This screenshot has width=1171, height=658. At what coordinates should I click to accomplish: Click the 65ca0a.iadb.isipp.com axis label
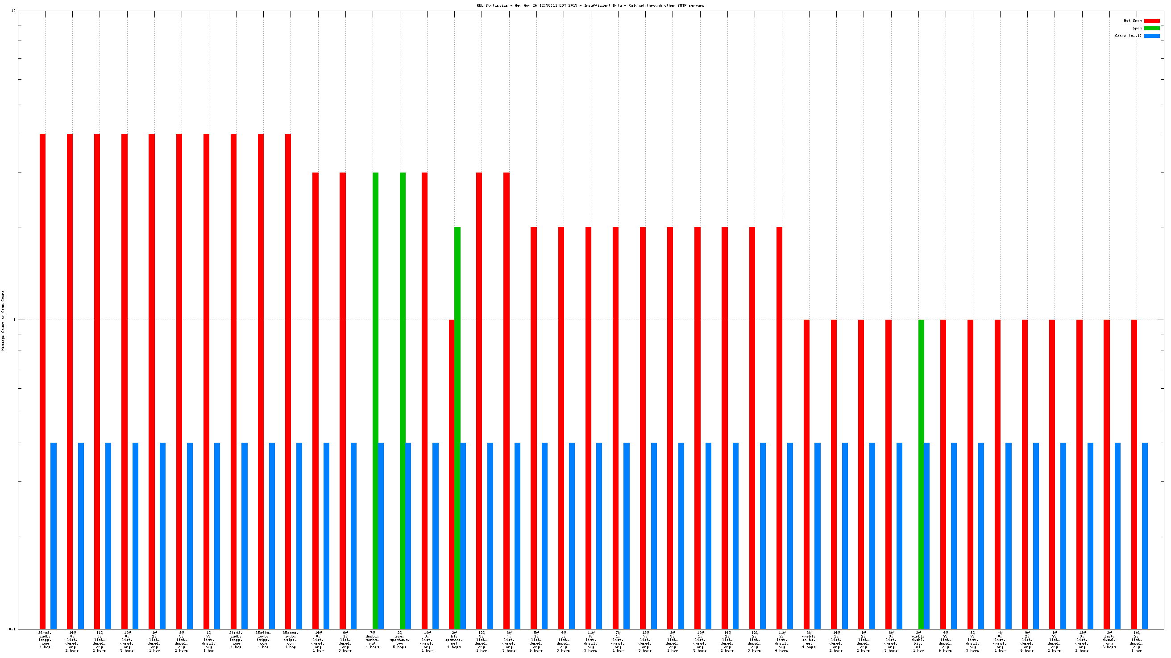tap(291, 639)
